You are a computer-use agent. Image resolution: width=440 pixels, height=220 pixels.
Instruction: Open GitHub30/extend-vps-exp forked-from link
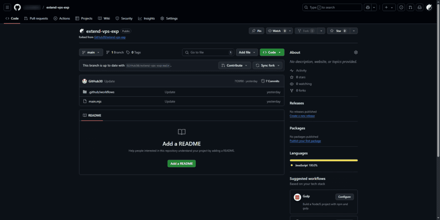[110, 37]
